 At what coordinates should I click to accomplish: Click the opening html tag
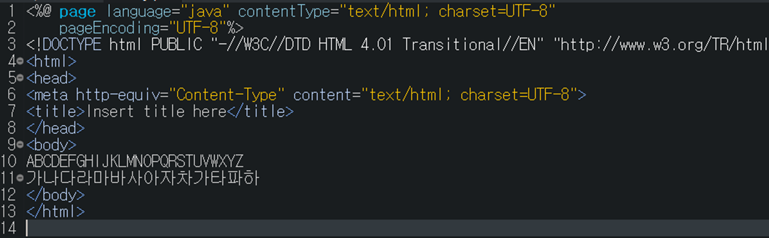pyautogui.click(x=51, y=62)
